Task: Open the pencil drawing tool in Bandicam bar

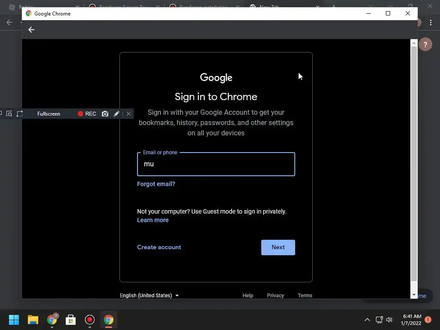Action: (116, 113)
